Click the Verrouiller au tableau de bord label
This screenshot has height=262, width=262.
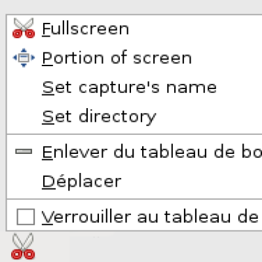[x=151, y=217]
